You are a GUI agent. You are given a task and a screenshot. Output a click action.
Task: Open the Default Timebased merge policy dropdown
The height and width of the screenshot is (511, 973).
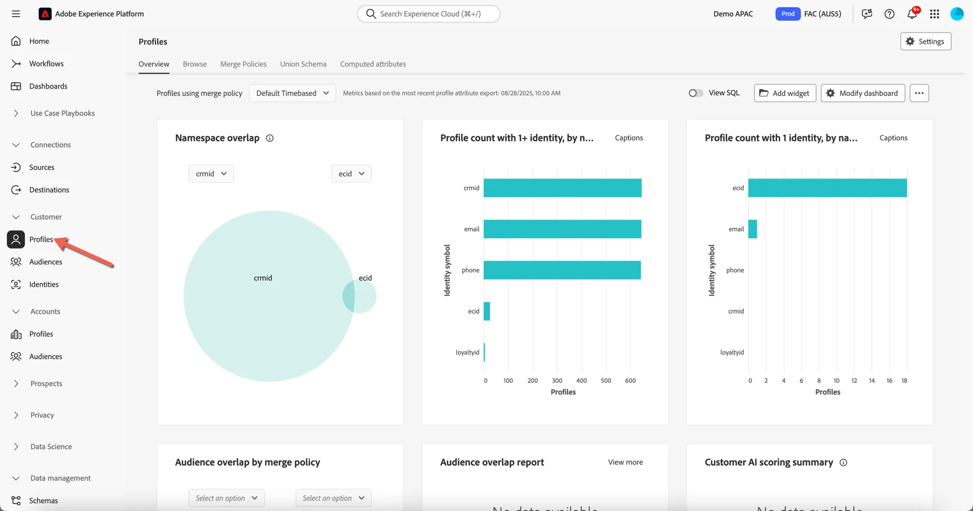click(292, 93)
